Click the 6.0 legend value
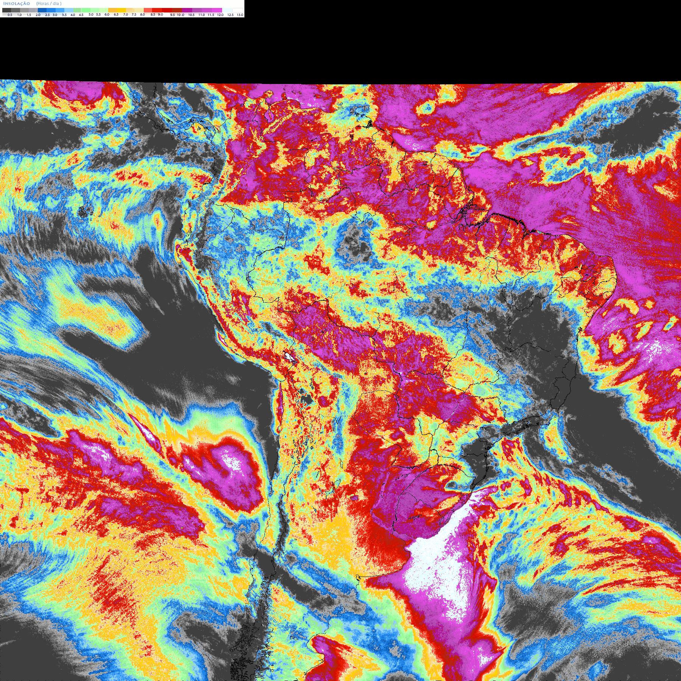Screen dimensions: 681x681 click(x=107, y=14)
